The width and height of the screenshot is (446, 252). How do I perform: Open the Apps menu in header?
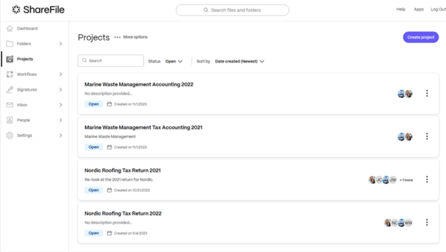(419, 10)
